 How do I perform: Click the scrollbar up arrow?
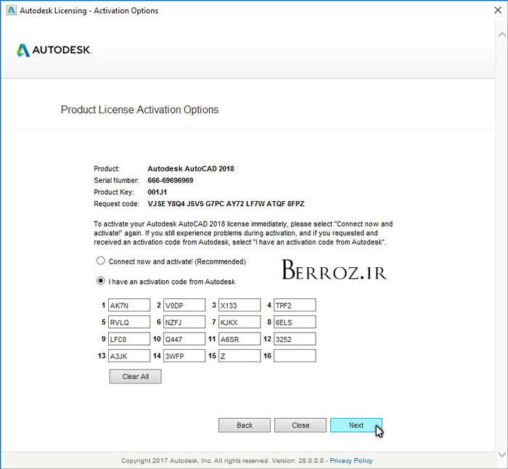[501, 35]
